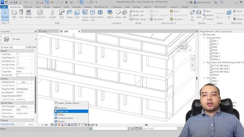Select the Curtain System tool
This screenshot has height=137, width=244.
(x=85, y=15)
